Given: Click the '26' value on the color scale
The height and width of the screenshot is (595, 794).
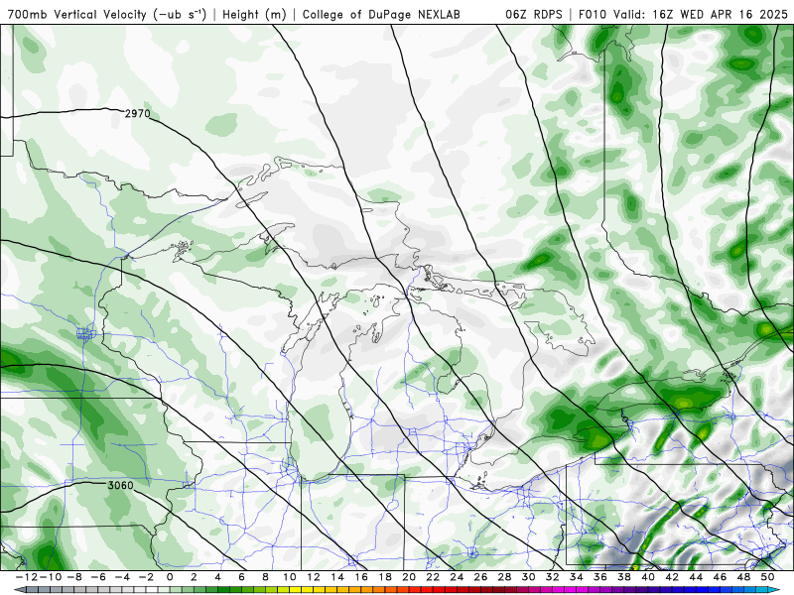Looking at the screenshot, I should tap(480, 577).
